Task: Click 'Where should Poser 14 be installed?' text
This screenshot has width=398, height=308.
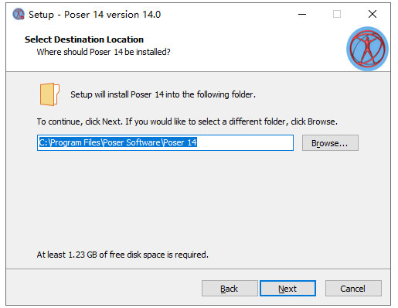Action: click(104, 52)
